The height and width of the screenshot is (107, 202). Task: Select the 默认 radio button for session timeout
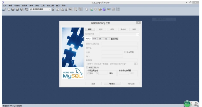click(x=88, y=73)
